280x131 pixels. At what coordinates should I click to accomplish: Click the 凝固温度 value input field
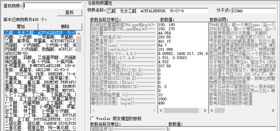pos(220,129)
